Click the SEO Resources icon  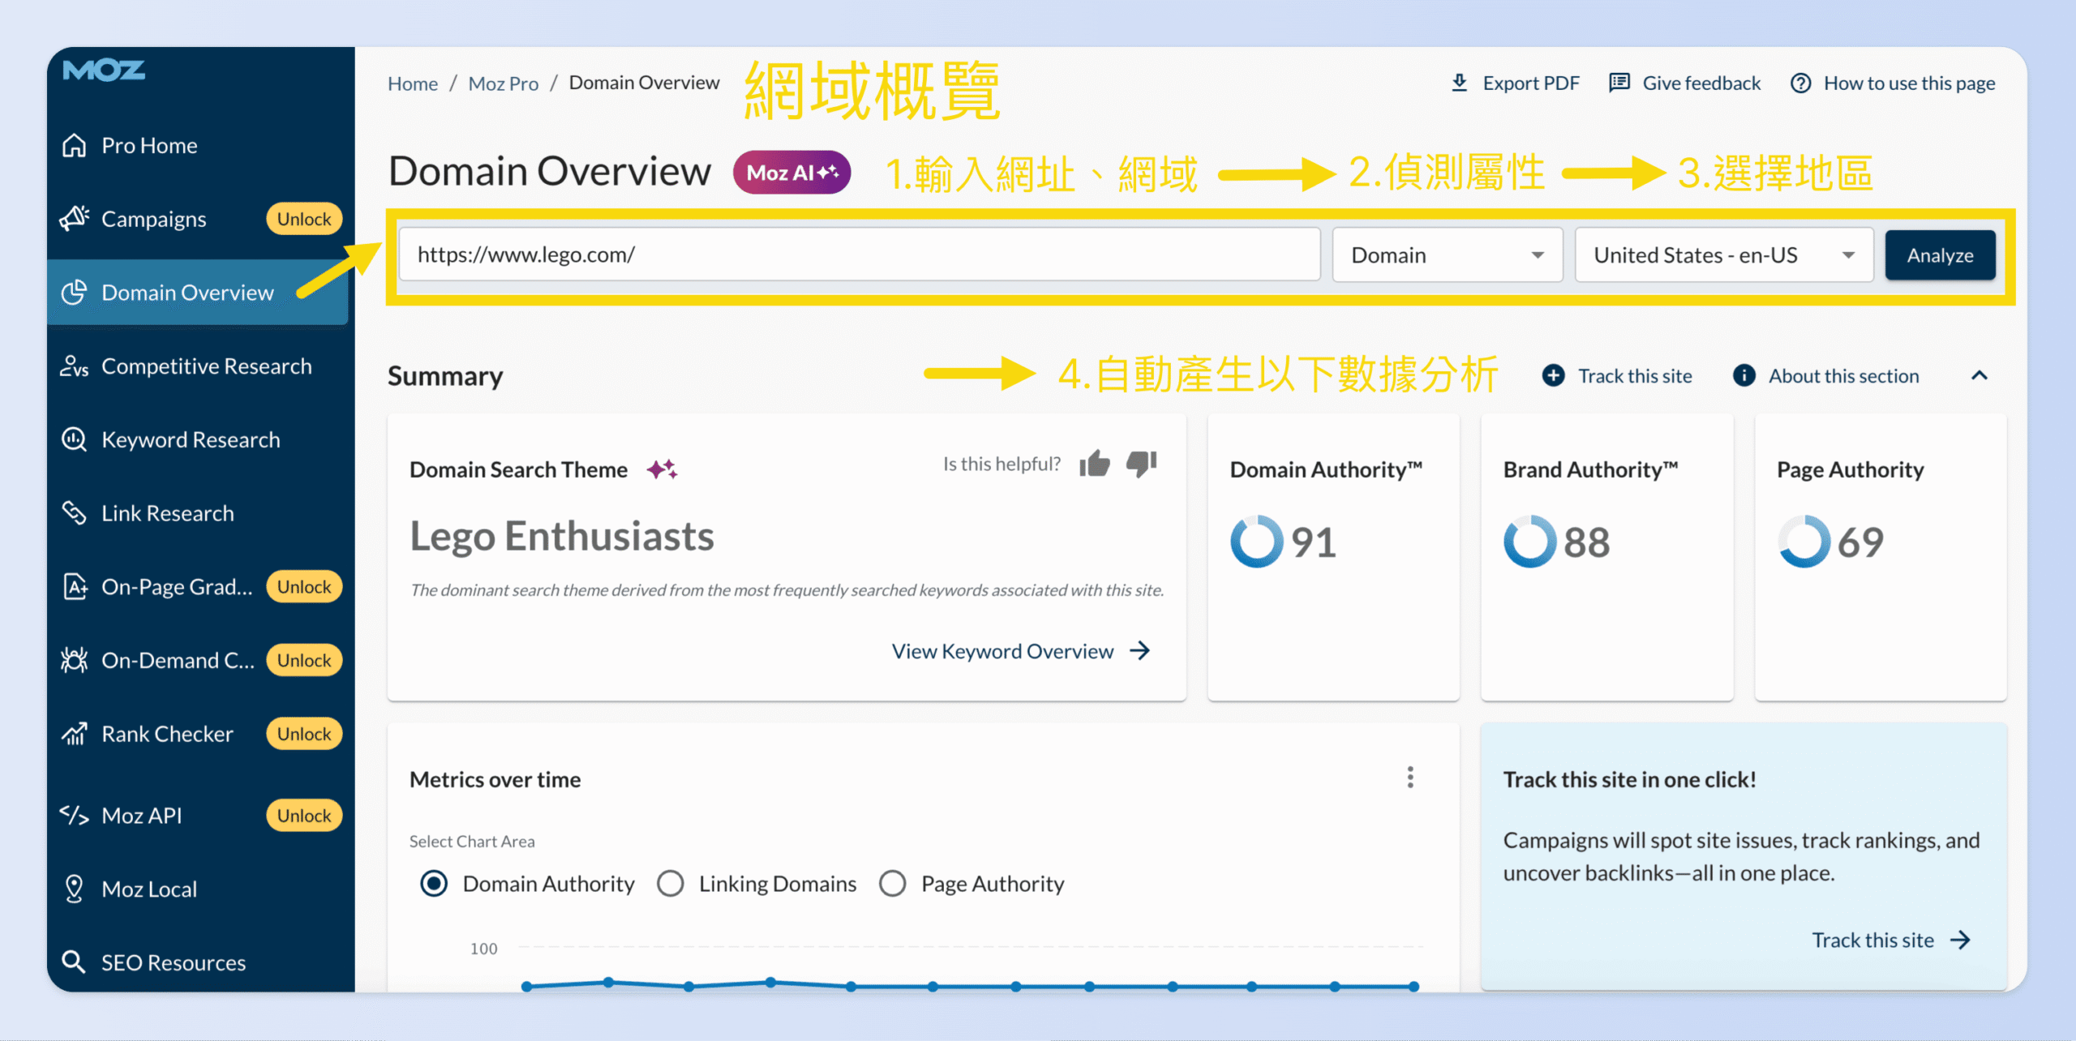tap(73, 962)
